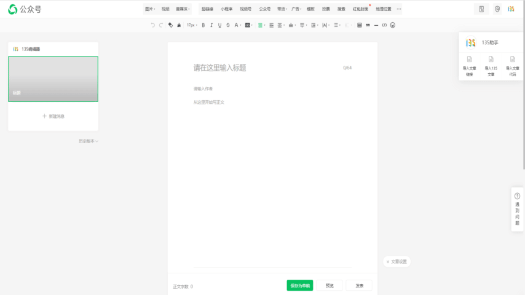The height and width of the screenshot is (295, 525).
Task: Open the 广告 dropdown menu
Action: tap(296, 9)
